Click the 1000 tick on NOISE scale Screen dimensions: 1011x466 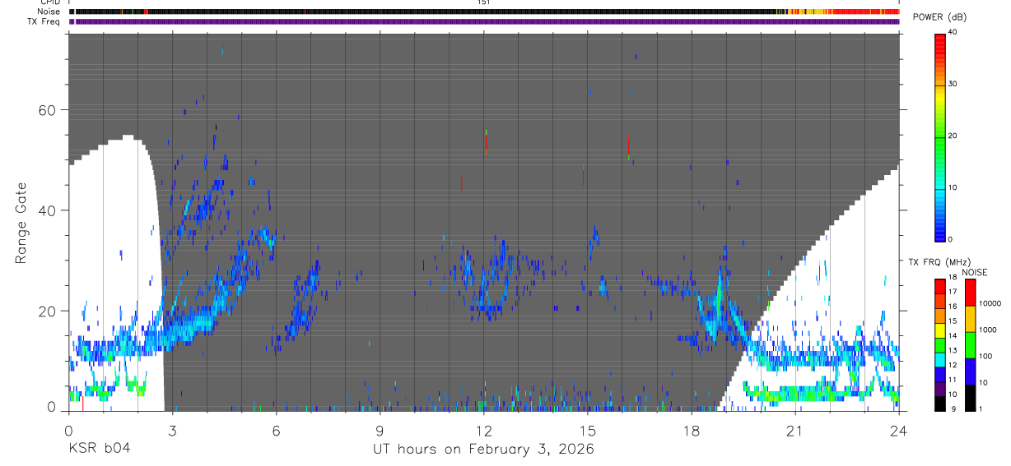[x=988, y=330]
